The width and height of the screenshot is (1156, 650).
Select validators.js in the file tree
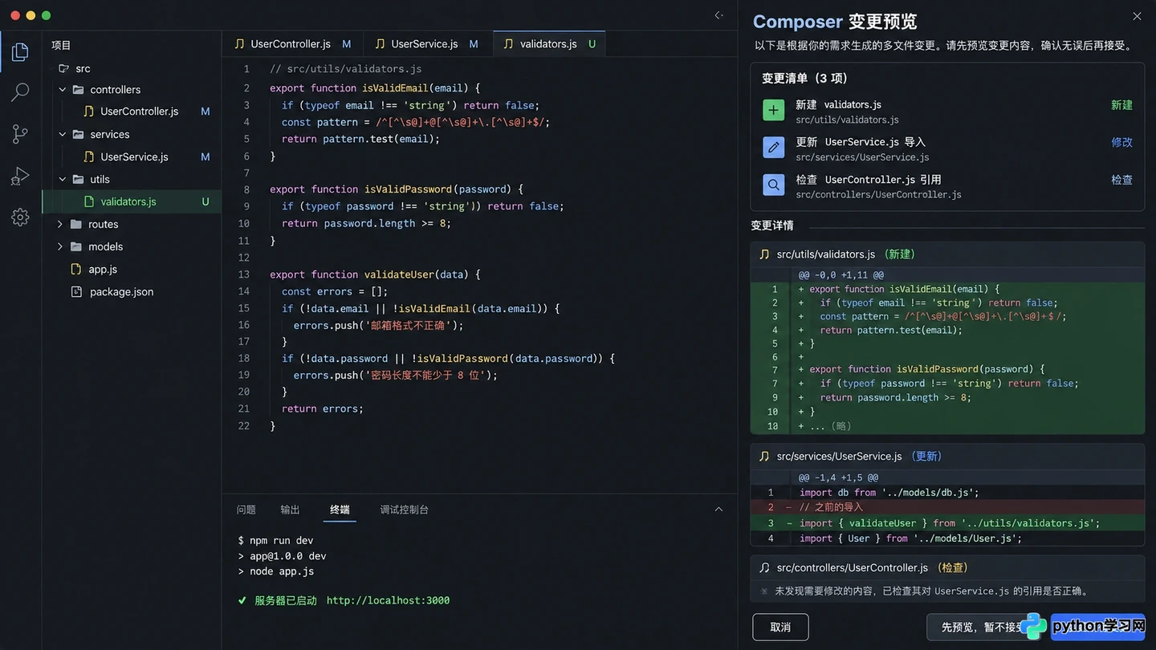[x=132, y=201]
